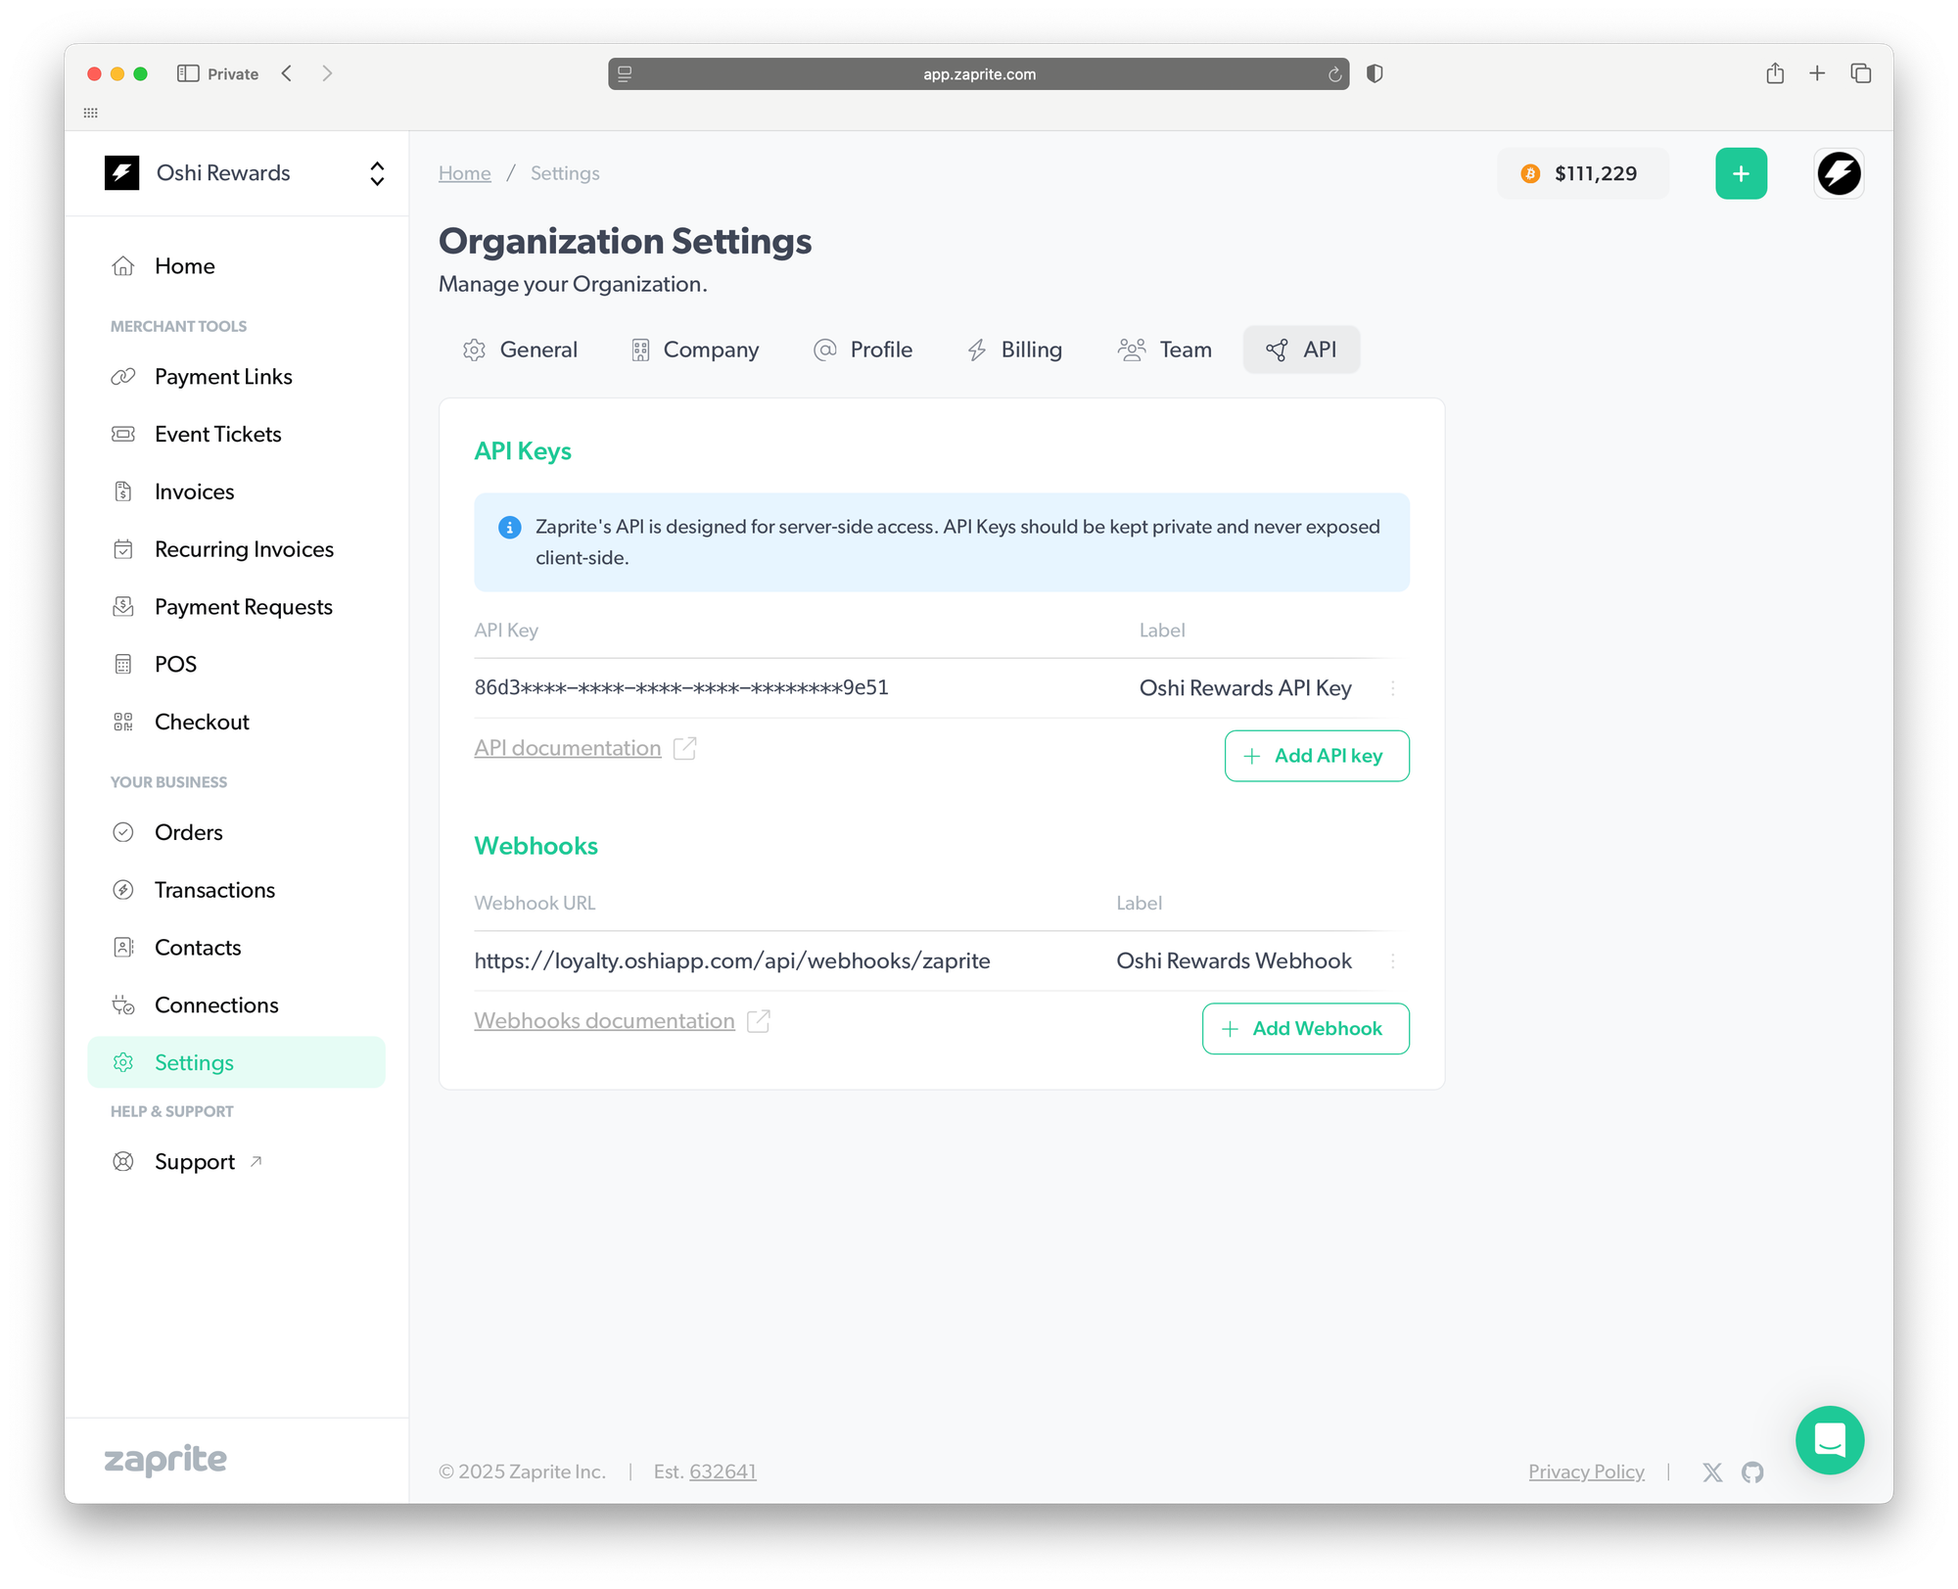
Task: Expand Oshi Rewards organization switcher
Action: [376, 173]
